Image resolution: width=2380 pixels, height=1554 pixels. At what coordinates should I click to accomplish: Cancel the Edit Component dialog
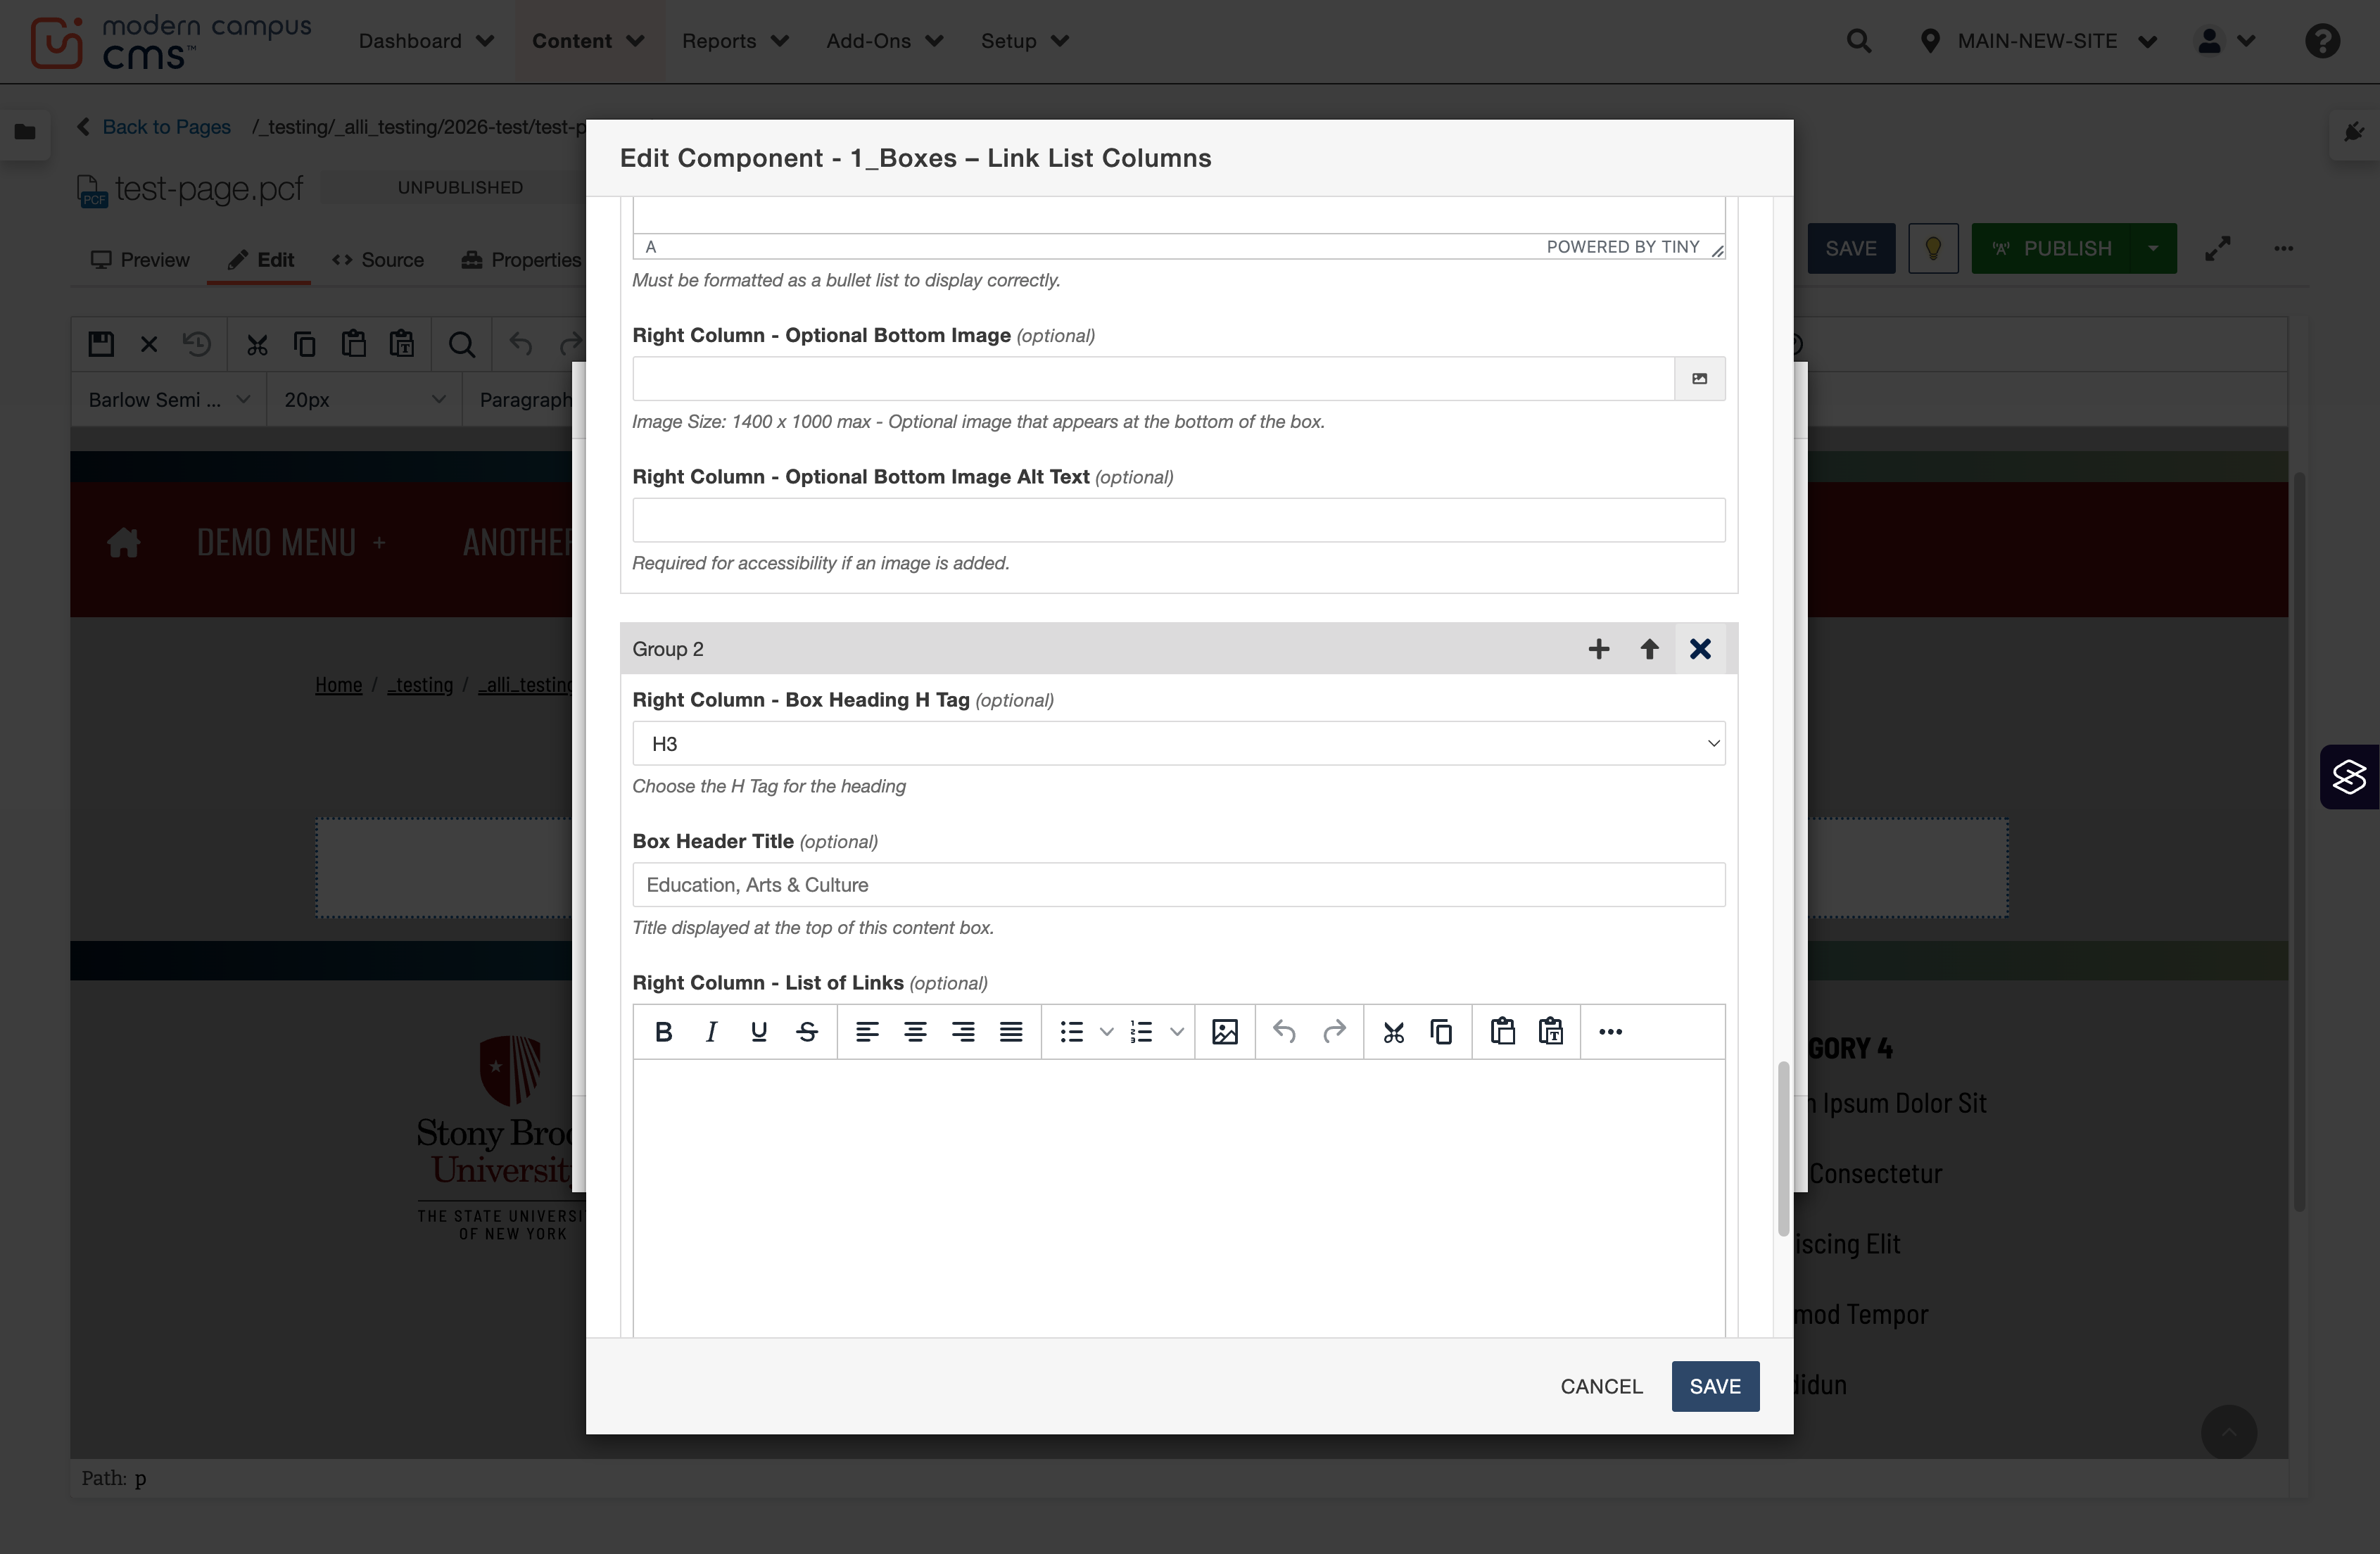click(1601, 1386)
